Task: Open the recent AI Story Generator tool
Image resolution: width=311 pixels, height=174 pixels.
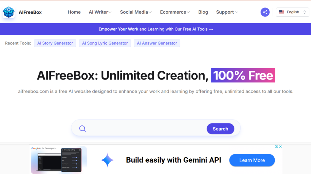Action: pyautogui.click(x=55, y=43)
